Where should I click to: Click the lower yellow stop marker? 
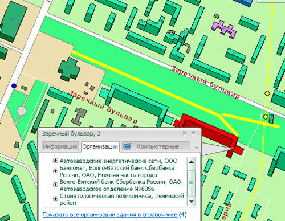tap(266, 117)
